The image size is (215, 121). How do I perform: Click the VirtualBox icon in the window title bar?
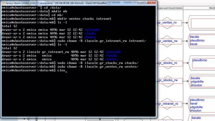(x=3, y=3)
